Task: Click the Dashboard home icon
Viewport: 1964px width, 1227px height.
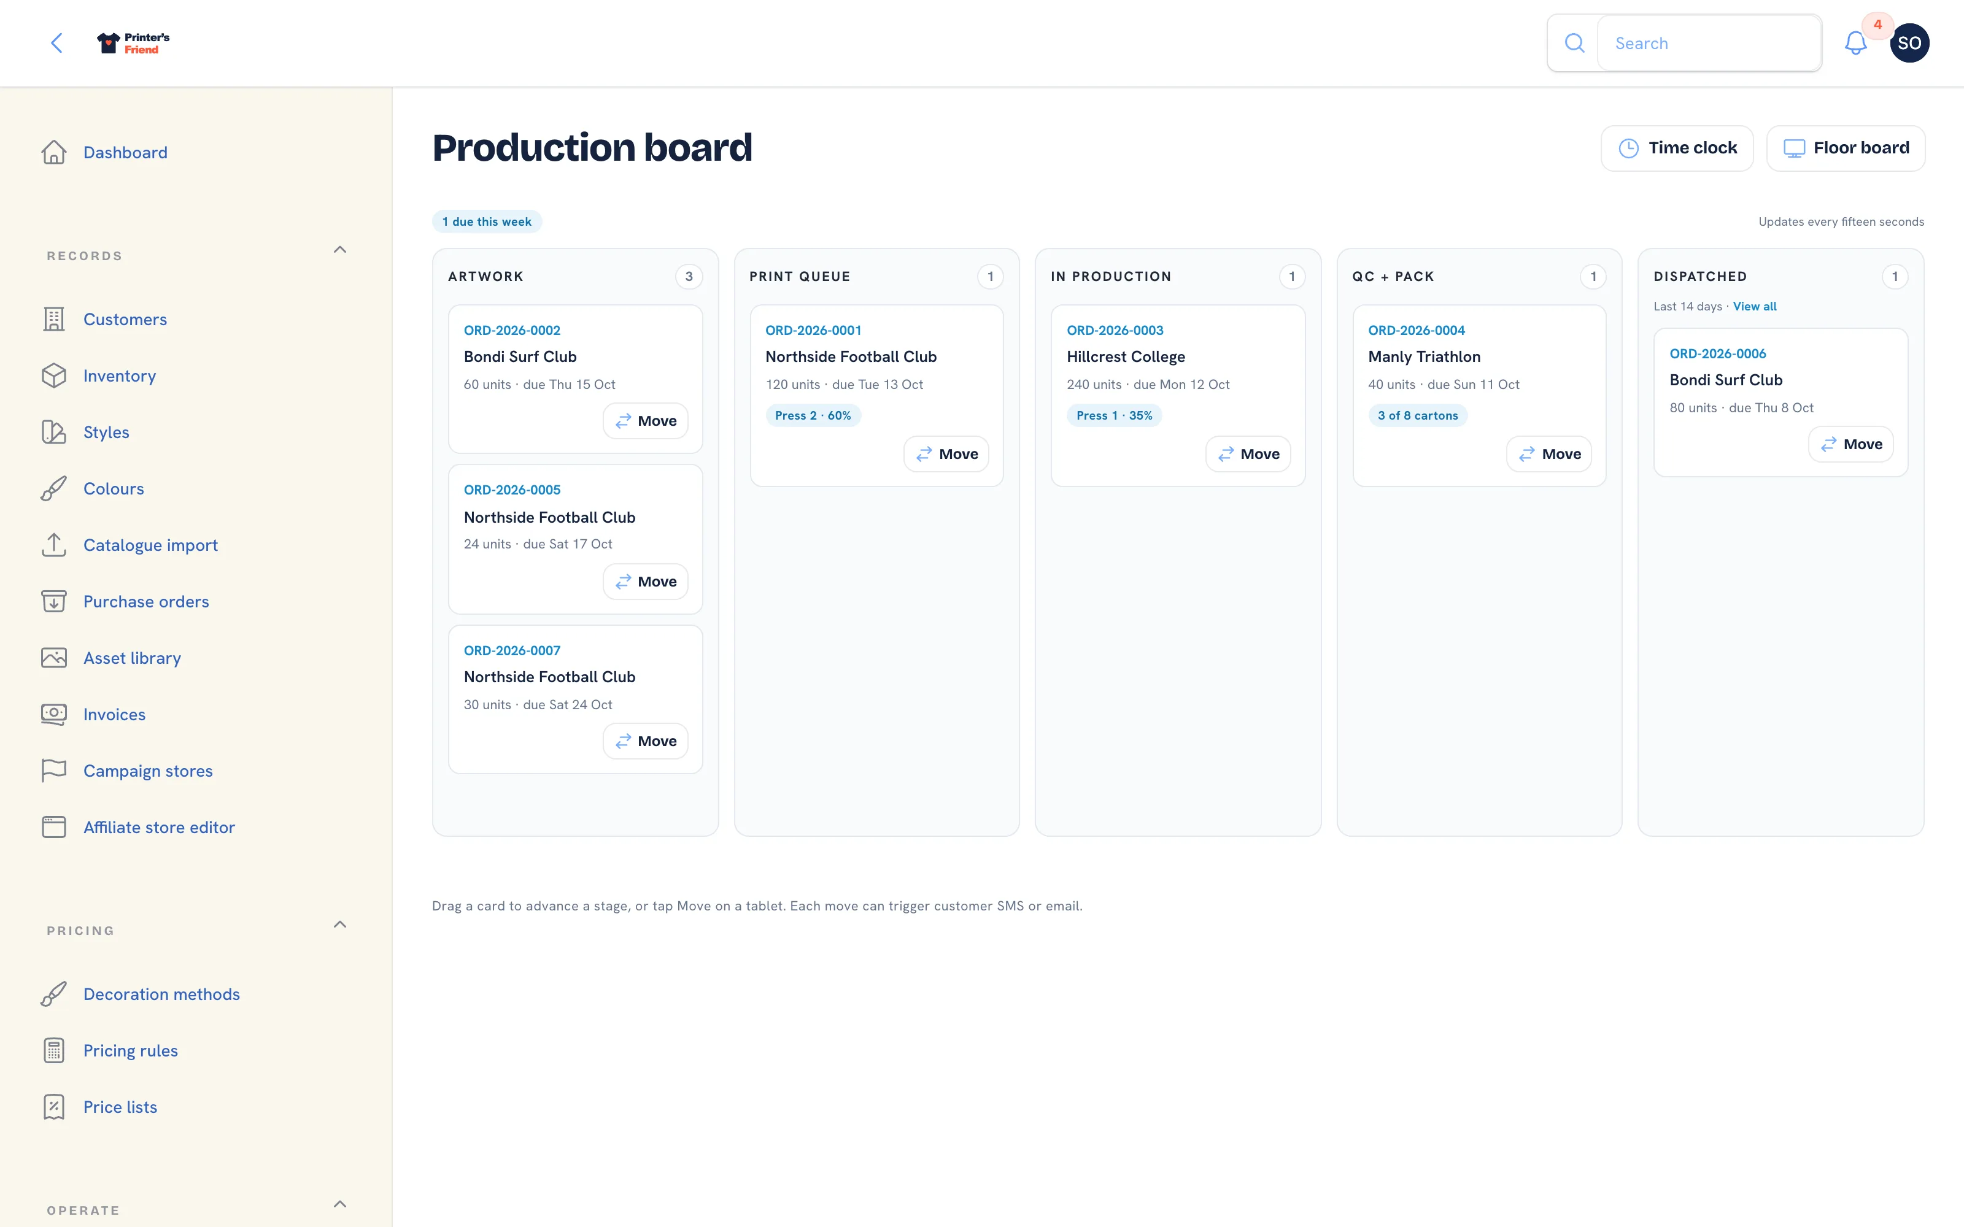Action: click(53, 153)
